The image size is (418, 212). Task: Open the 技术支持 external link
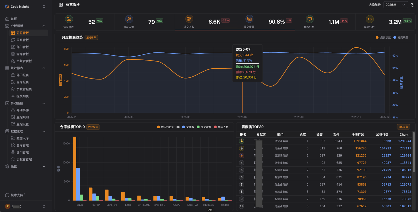(x=17, y=195)
